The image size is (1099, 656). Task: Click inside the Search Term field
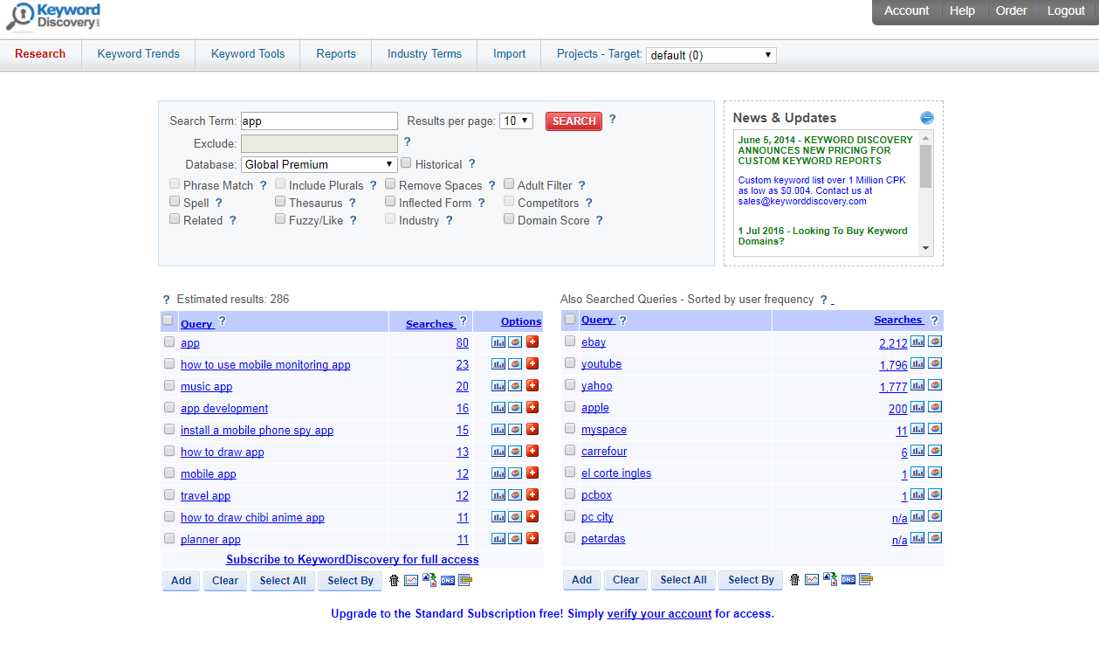319,121
